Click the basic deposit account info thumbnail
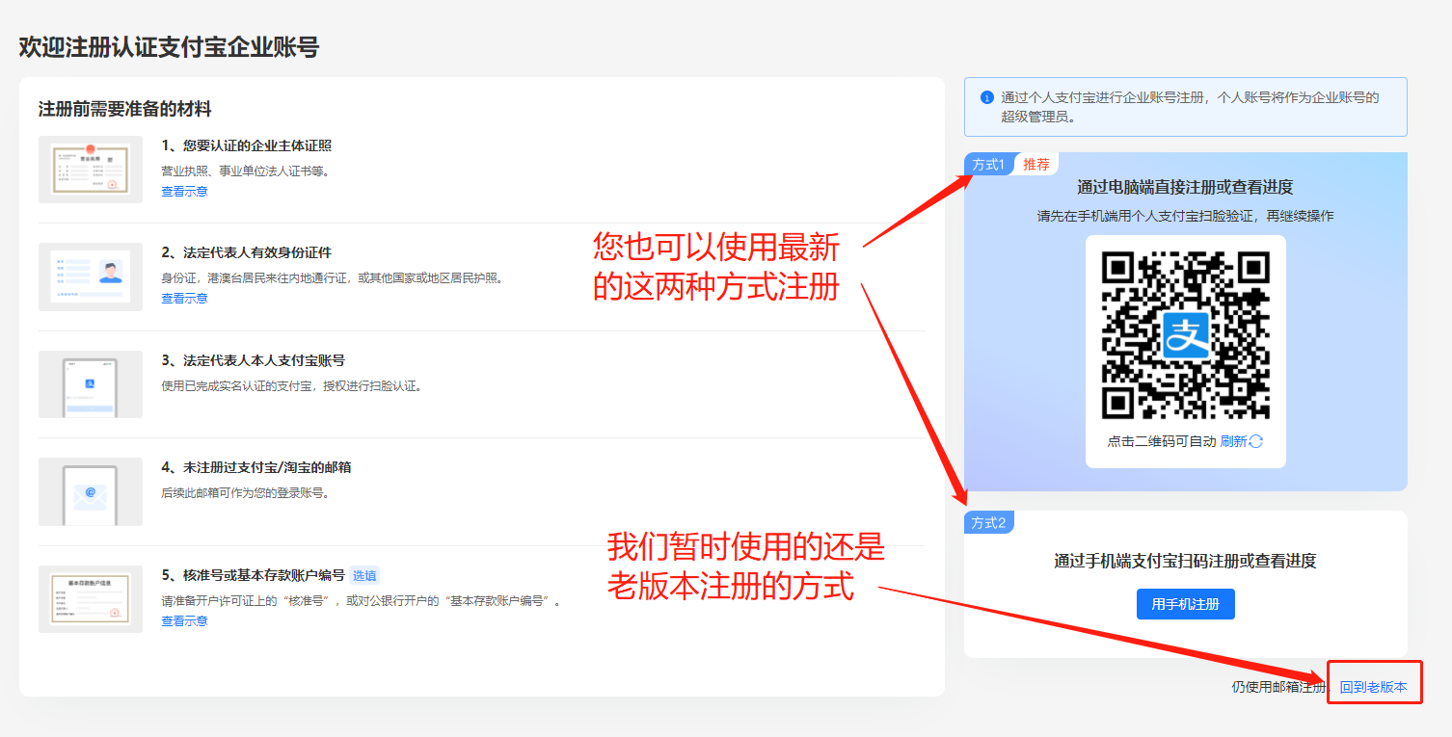1452x737 pixels. (x=91, y=599)
